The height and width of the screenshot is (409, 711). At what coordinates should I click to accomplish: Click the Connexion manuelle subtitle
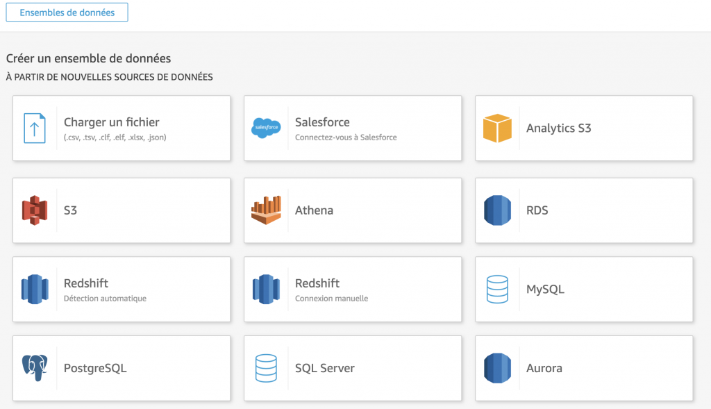click(331, 299)
